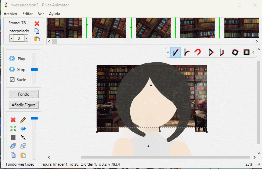Adjust the figure size slider handle
Screen dimensions: 262x169
pyautogui.click(x=34, y=118)
